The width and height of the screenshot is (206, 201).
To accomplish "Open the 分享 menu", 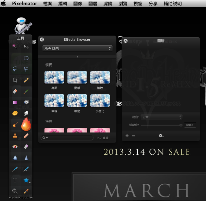I will (x=153, y=3).
